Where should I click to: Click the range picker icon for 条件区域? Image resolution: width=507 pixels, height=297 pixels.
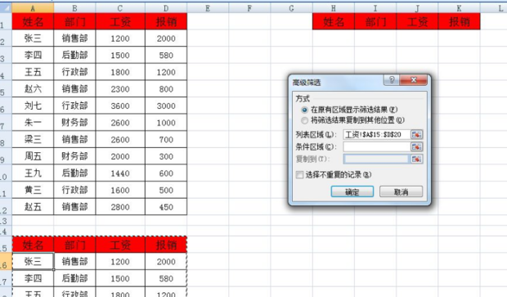(416, 146)
